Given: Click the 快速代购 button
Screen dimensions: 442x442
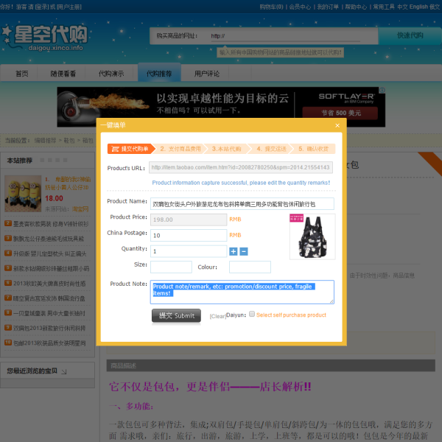Looking at the screenshot, I should pyautogui.click(x=410, y=35).
